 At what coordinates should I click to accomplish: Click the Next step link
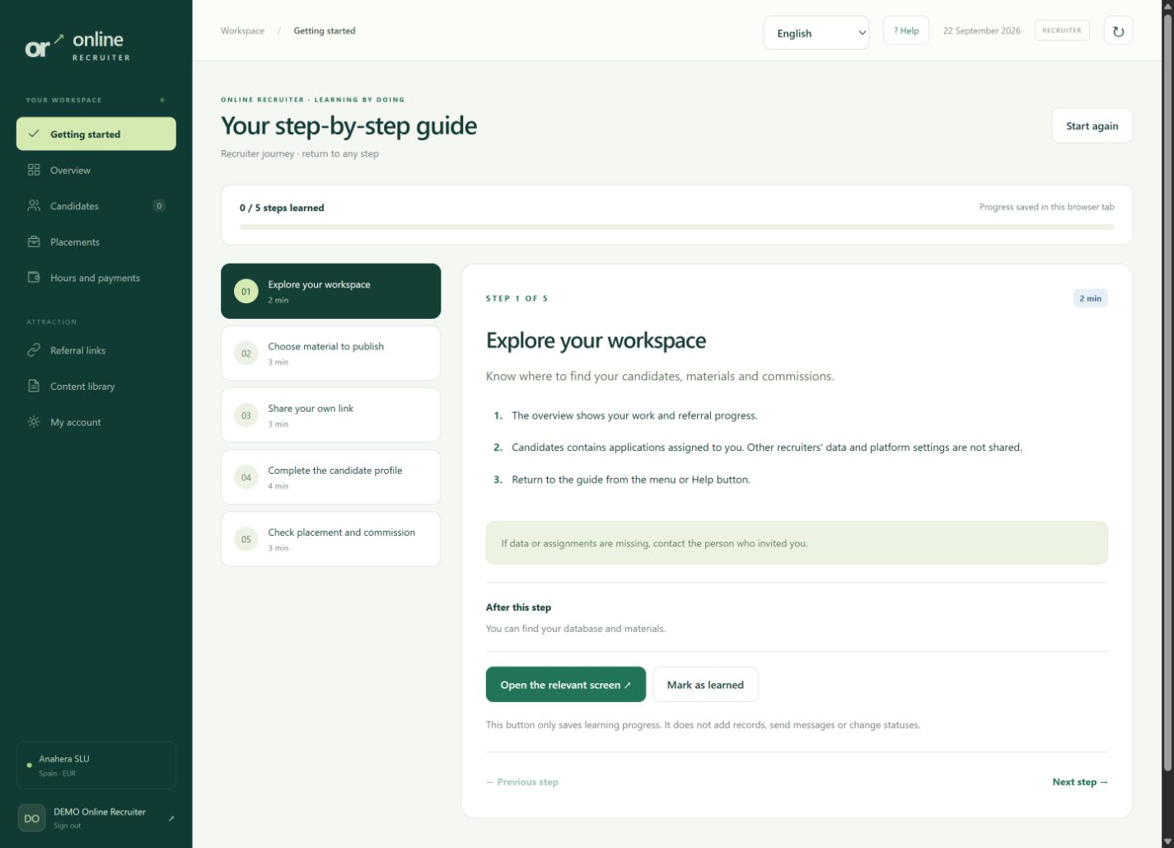(1080, 782)
